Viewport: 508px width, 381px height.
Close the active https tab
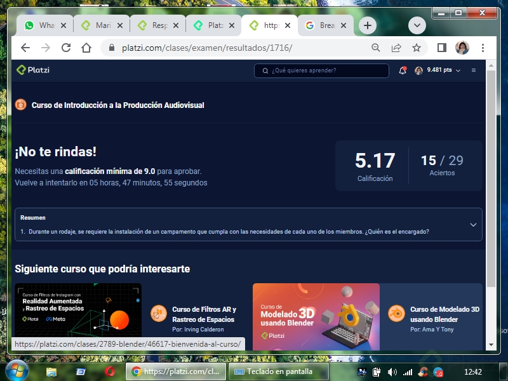[288, 25]
